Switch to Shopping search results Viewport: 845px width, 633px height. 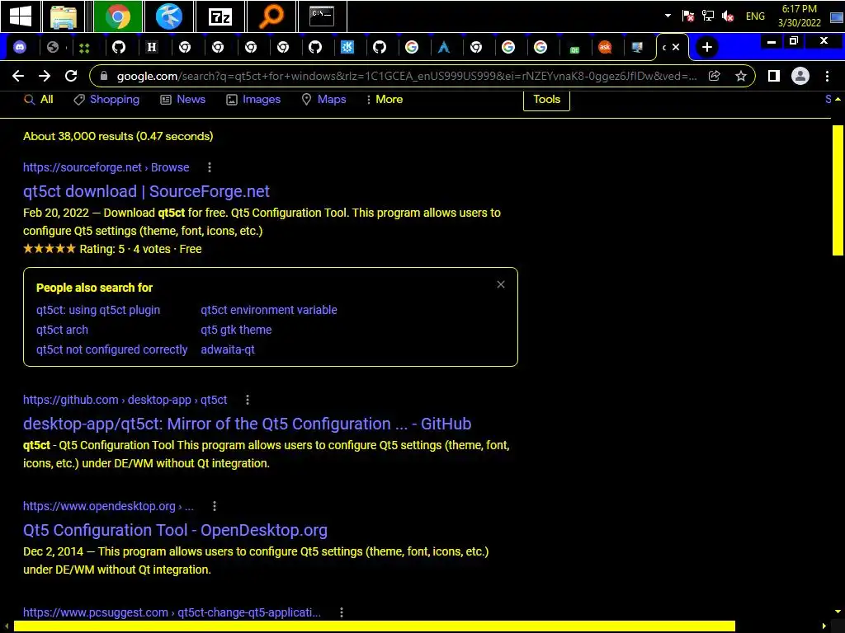106,99
